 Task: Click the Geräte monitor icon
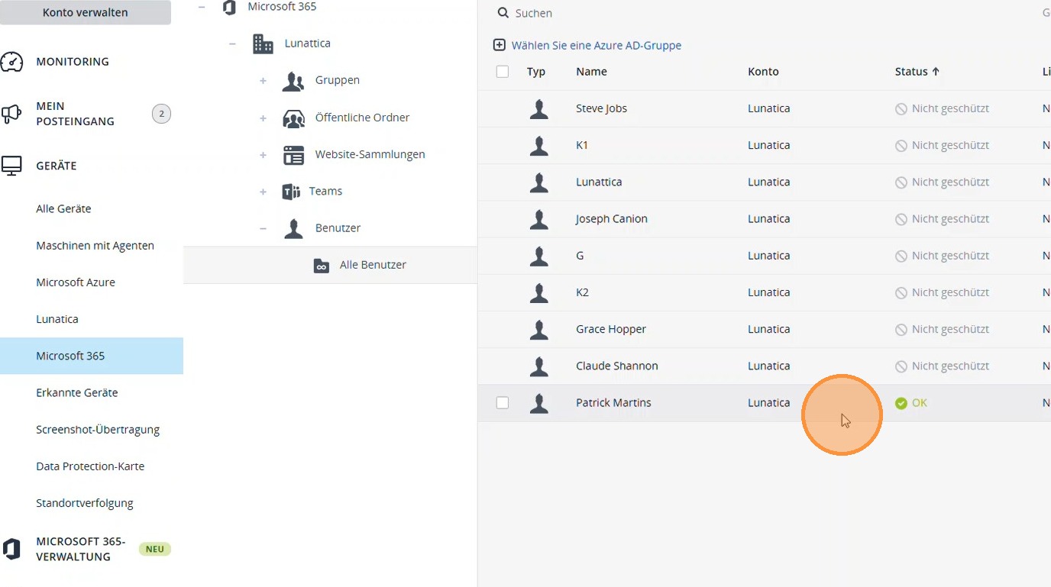point(11,166)
